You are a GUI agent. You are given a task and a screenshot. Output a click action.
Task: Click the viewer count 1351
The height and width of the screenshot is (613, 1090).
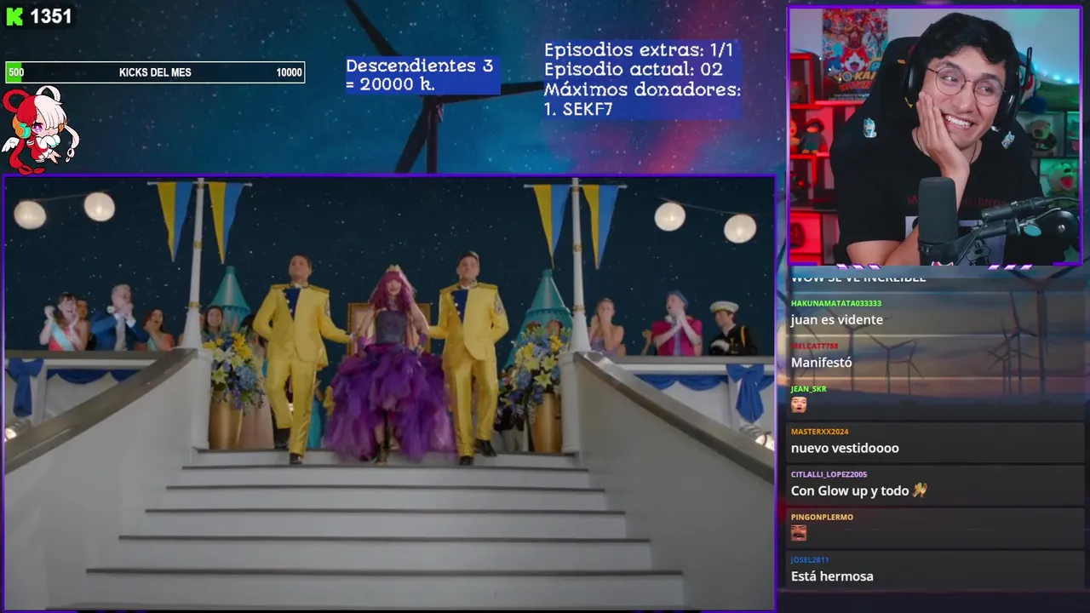[x=51, y=16]
